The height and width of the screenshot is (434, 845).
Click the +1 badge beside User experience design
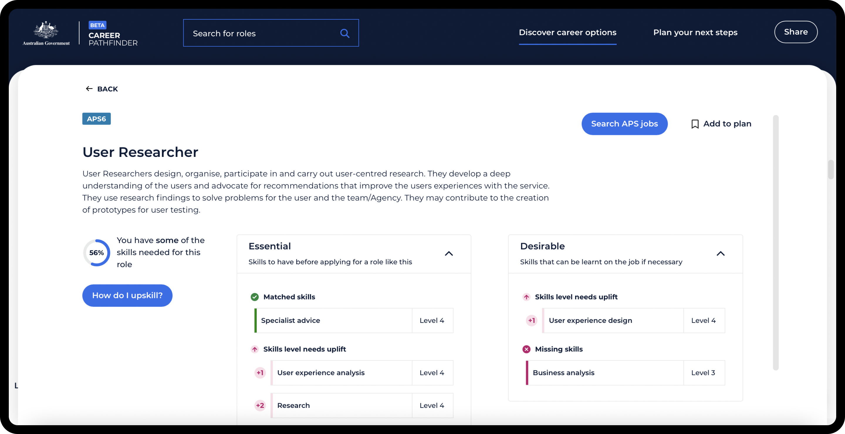pyautogui.click(x=531, y=320)
